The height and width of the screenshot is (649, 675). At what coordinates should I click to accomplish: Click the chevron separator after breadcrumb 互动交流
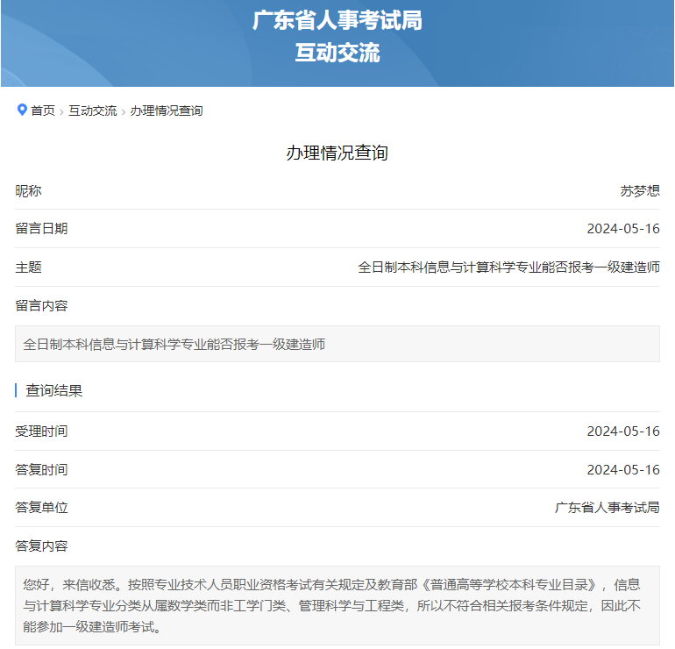point(124,111)
